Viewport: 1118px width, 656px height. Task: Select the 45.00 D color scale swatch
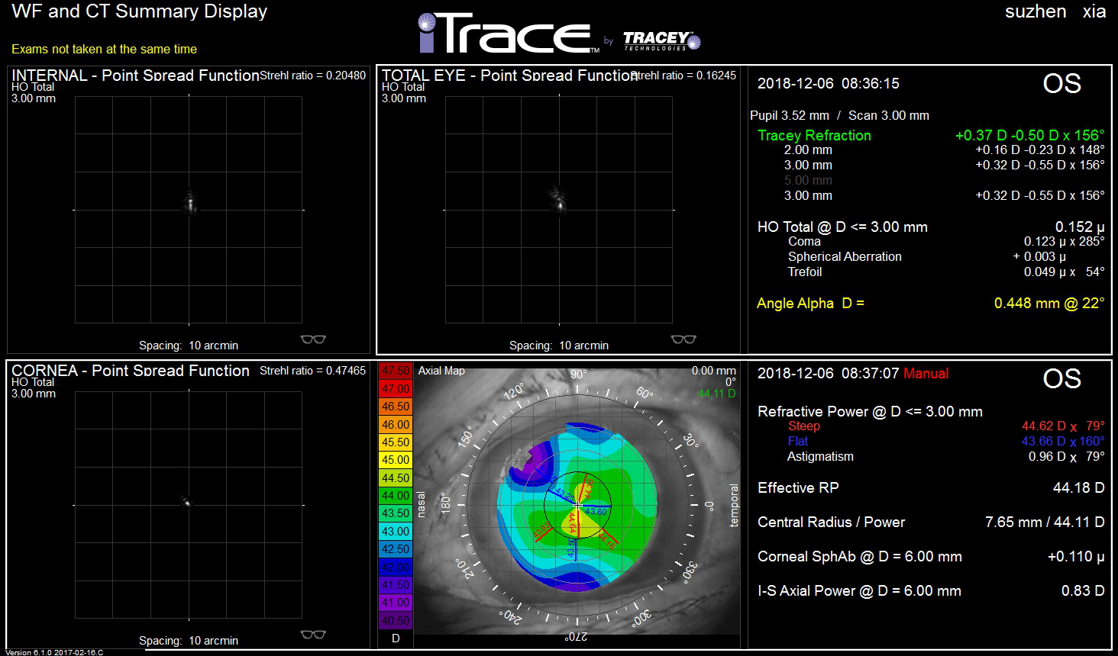(x=396, y=460)
